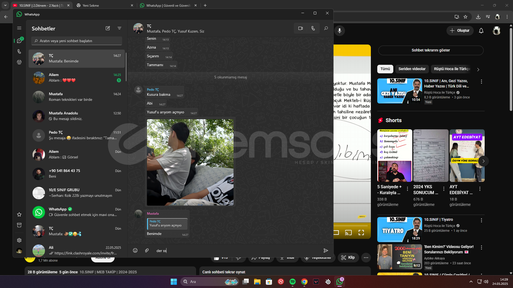Open the chat filter dropdown
The image size is (513, 288).
[x=119, y=28]
